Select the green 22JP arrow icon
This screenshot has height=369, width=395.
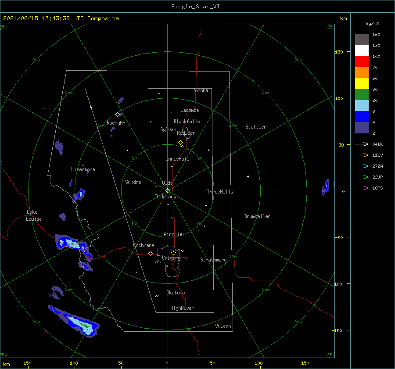coord(362,177)
